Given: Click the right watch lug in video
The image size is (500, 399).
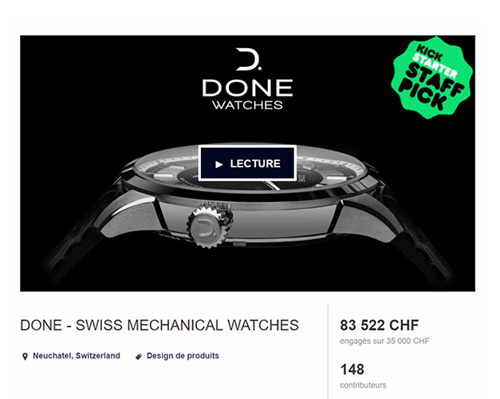Looking at the screenshot, I should 367,217.
